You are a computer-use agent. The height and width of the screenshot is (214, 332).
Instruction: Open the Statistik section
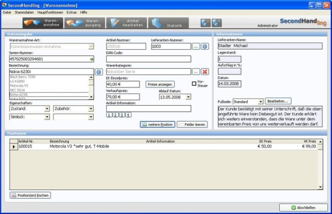(168, 23)
